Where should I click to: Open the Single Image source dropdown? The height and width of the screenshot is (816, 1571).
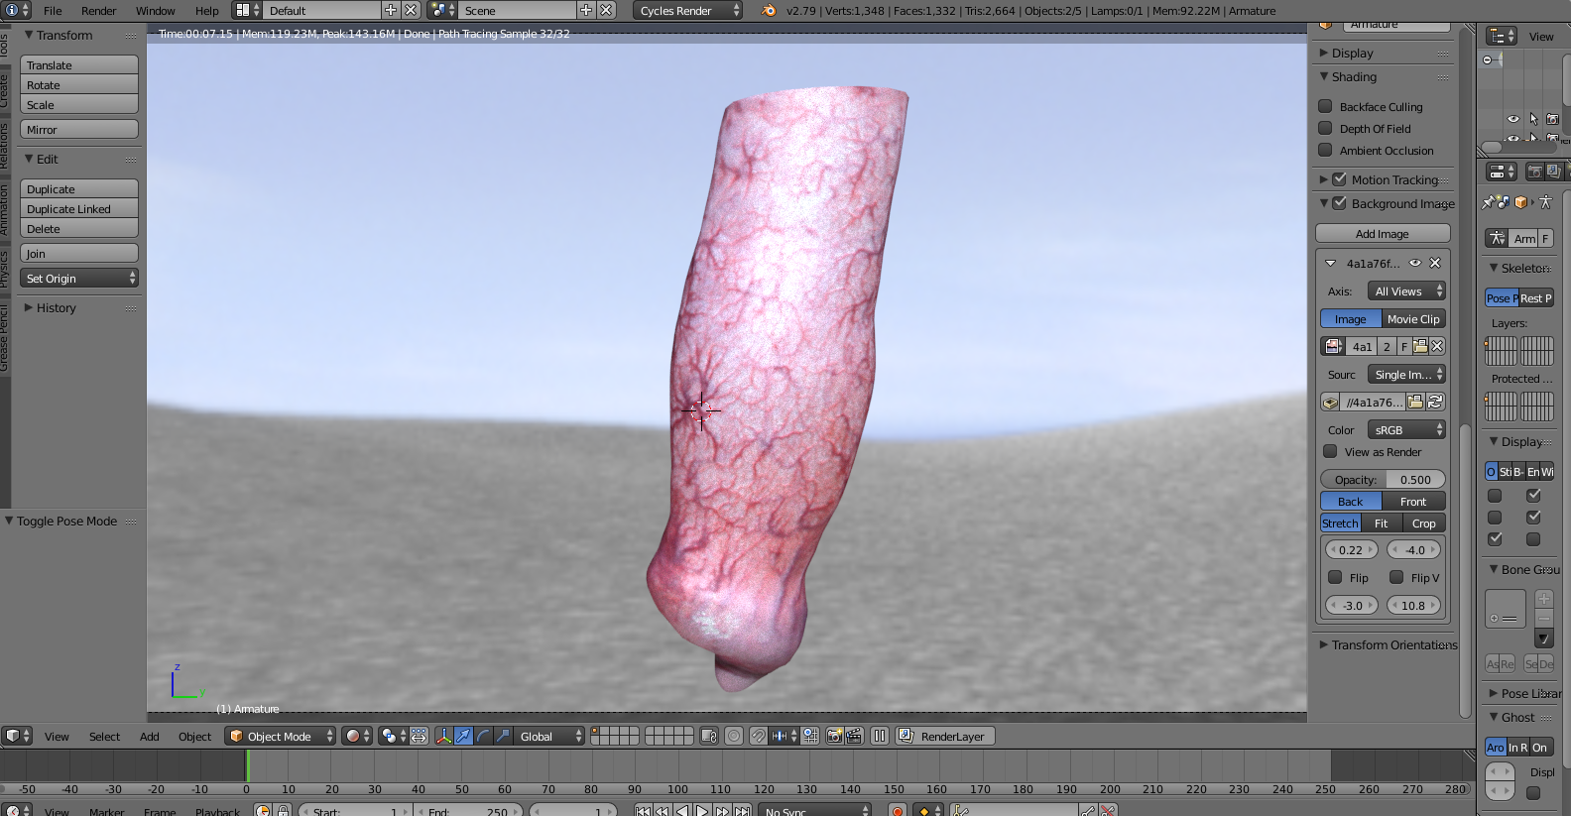(1406, 374)
